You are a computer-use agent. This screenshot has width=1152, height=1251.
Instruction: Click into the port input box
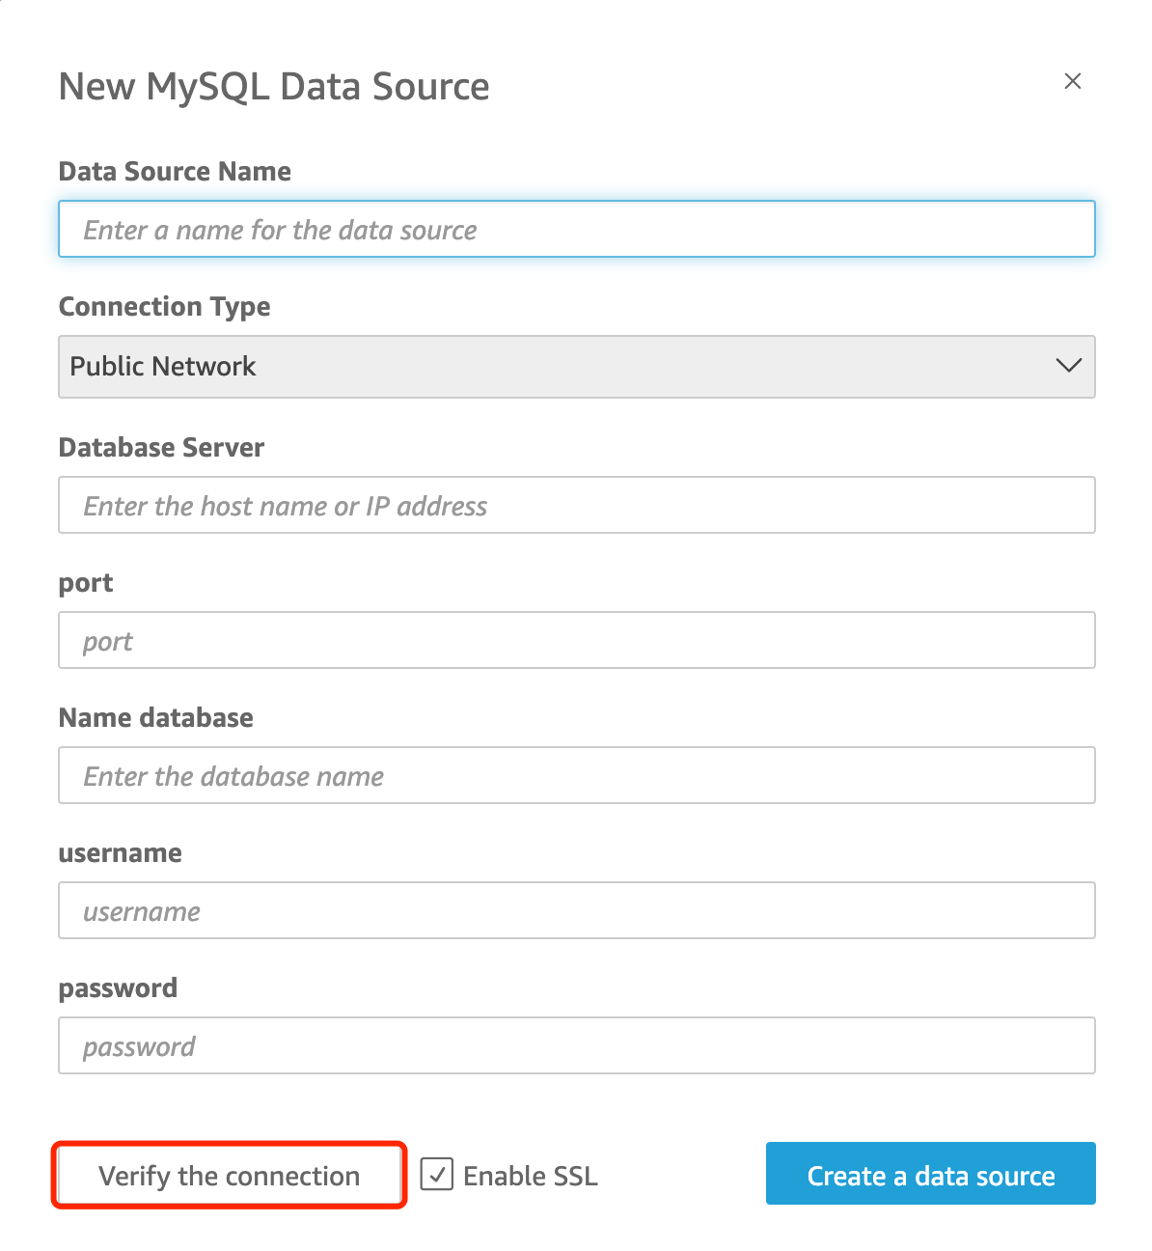[x=576, y=640]
